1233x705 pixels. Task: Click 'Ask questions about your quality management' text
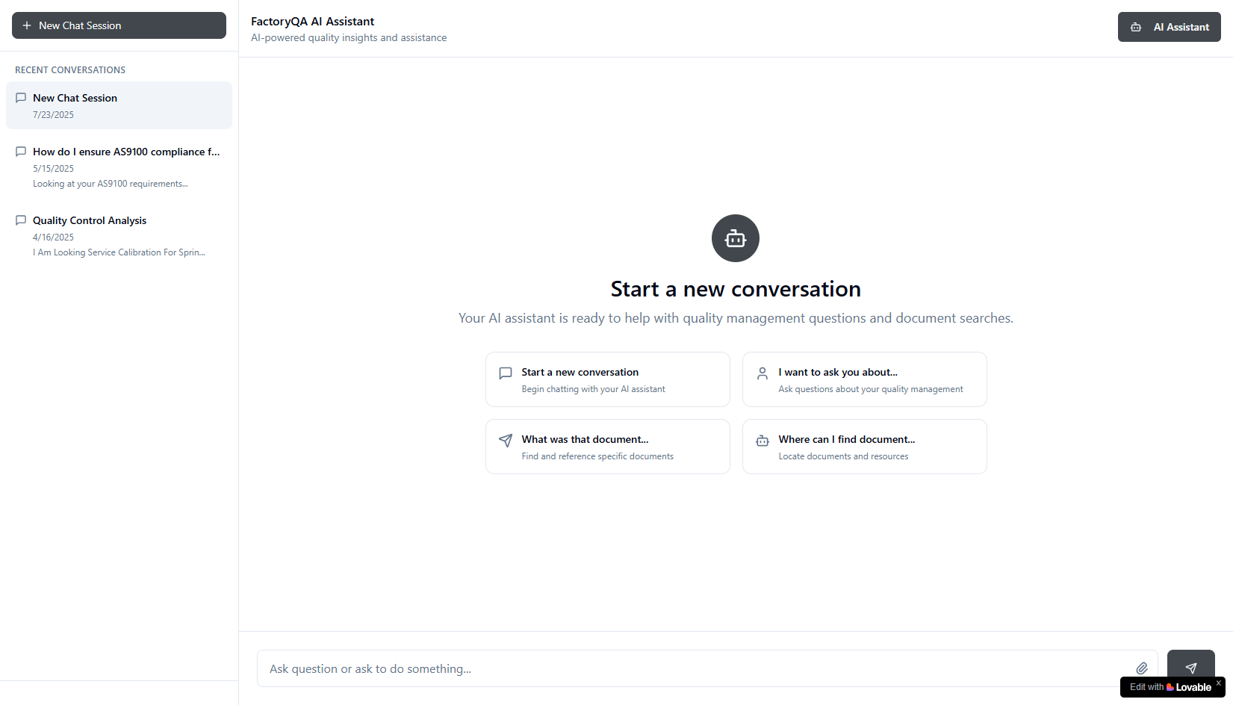[x=871, y=389]
